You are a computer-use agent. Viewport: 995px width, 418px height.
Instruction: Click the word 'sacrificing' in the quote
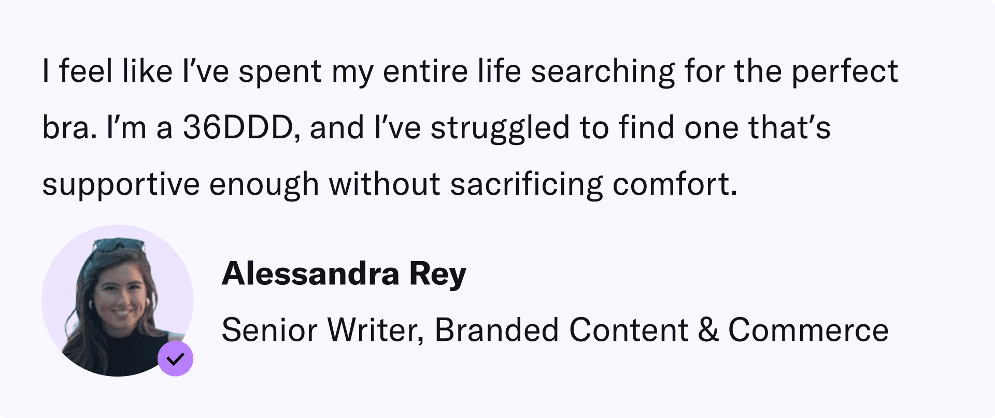527,185
